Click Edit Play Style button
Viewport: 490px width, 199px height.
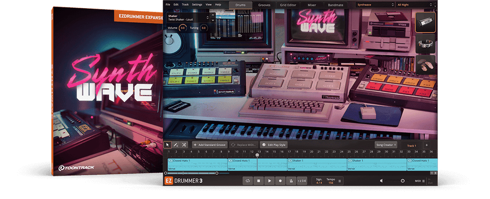pos(274,145)
